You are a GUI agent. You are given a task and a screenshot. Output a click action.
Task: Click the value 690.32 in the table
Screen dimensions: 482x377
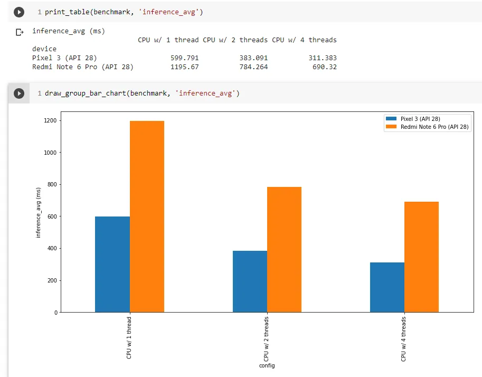pyautogui.click(x=325, y=67)
